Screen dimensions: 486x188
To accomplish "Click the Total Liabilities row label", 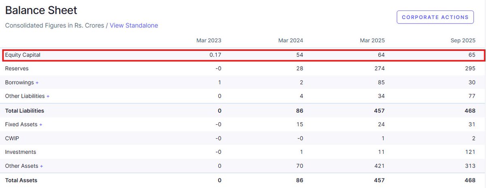I will pyautogui.click(x=24, y=110).
